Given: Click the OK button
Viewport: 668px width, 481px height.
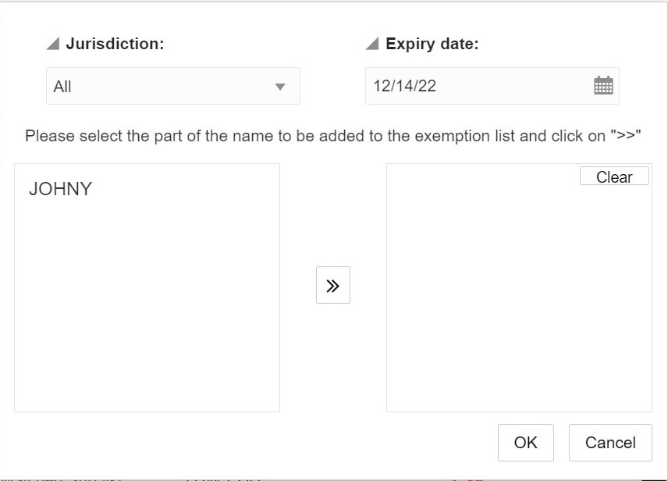Looking at the screenshot, I should pyautogui.click(x=525, y=442).
